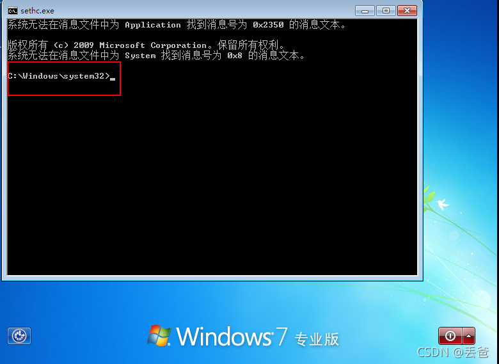Viewport: 499px width, 364px height.
Task: Click the line mentioning Application message 0x2350
Action: pos(177,25)
